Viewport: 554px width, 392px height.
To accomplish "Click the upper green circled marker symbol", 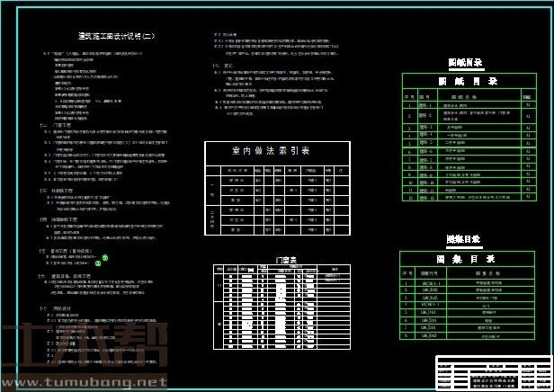I will [x=105, y=258].
